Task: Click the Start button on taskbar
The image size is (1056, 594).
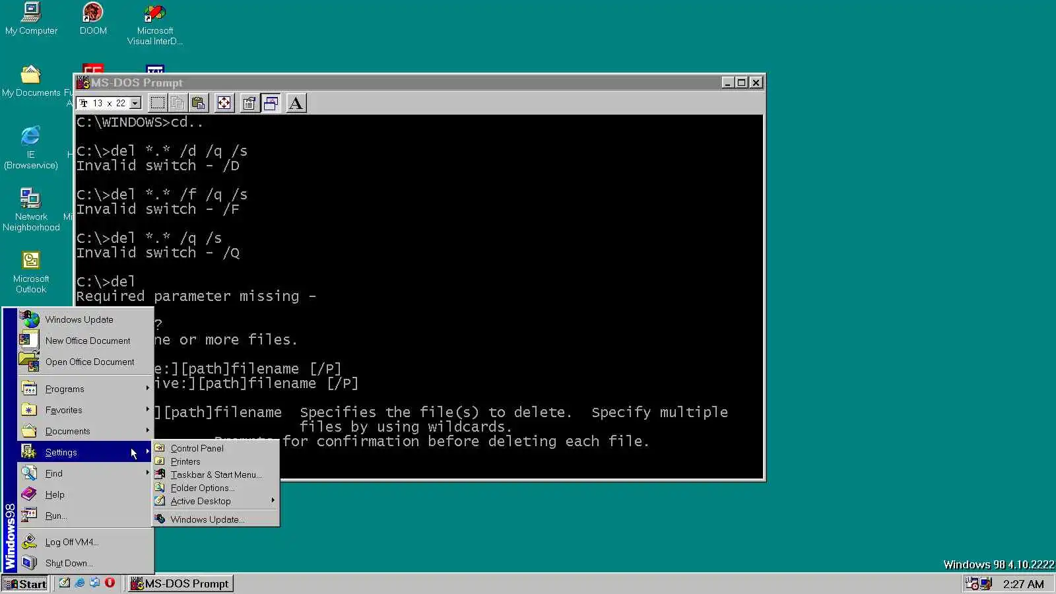Action: [25, 584]
